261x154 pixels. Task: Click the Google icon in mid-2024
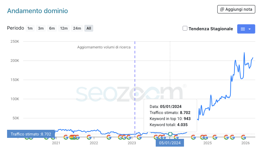[193, 137]
